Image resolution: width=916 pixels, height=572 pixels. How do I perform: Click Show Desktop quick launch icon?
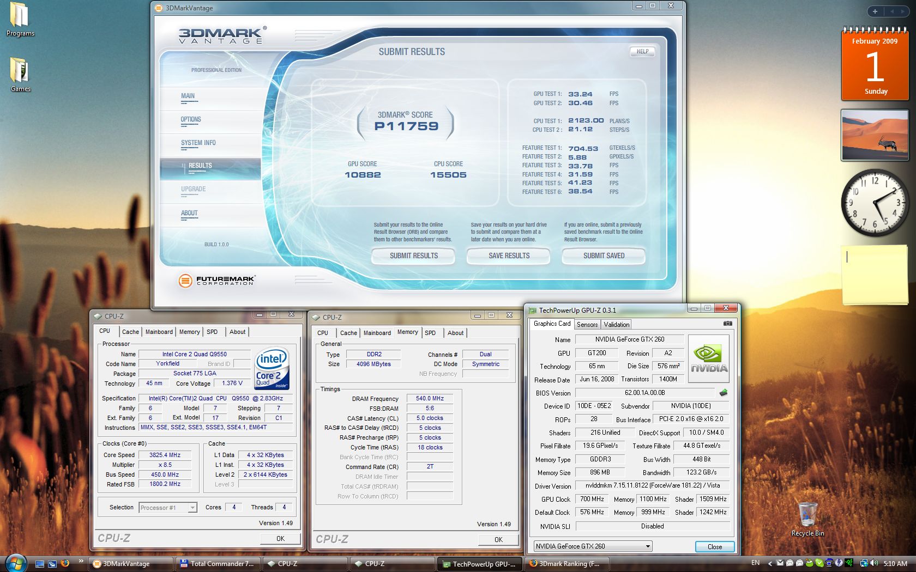tap(39, 564)
